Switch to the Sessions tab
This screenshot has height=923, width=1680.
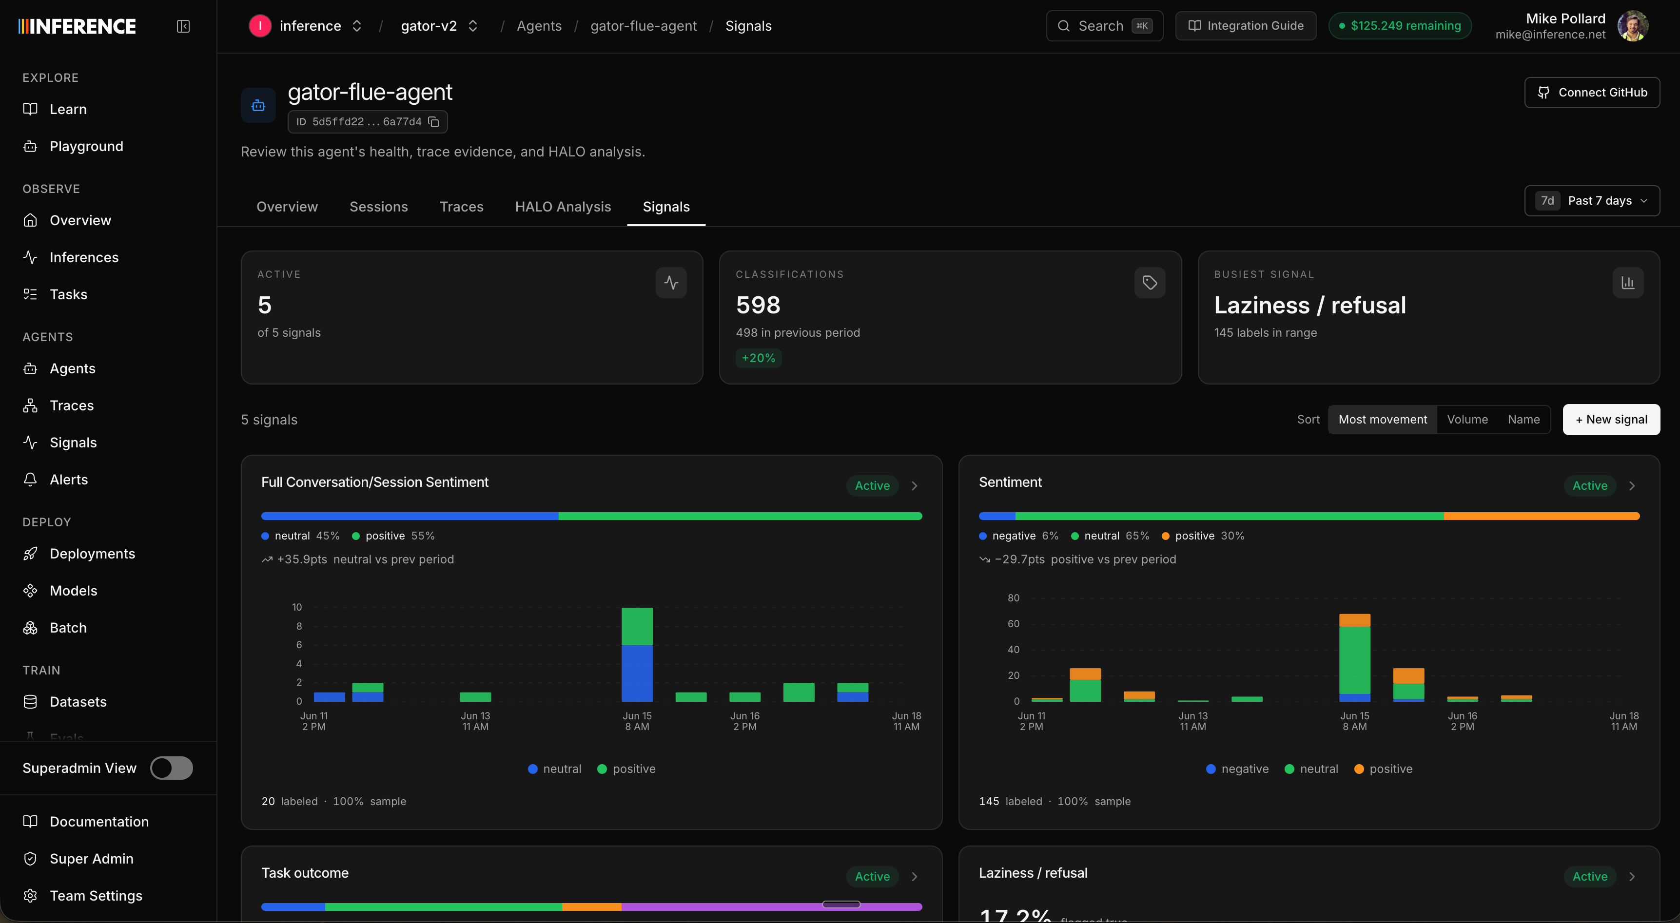coord(378,207)
